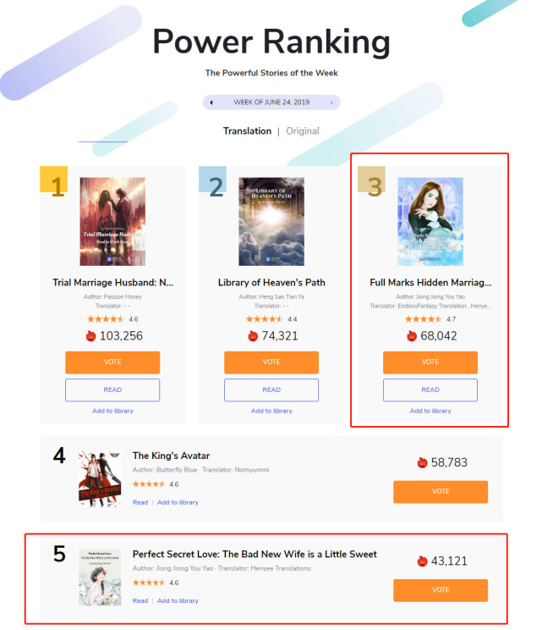Open The King's Avatar title link

[172, 456]
